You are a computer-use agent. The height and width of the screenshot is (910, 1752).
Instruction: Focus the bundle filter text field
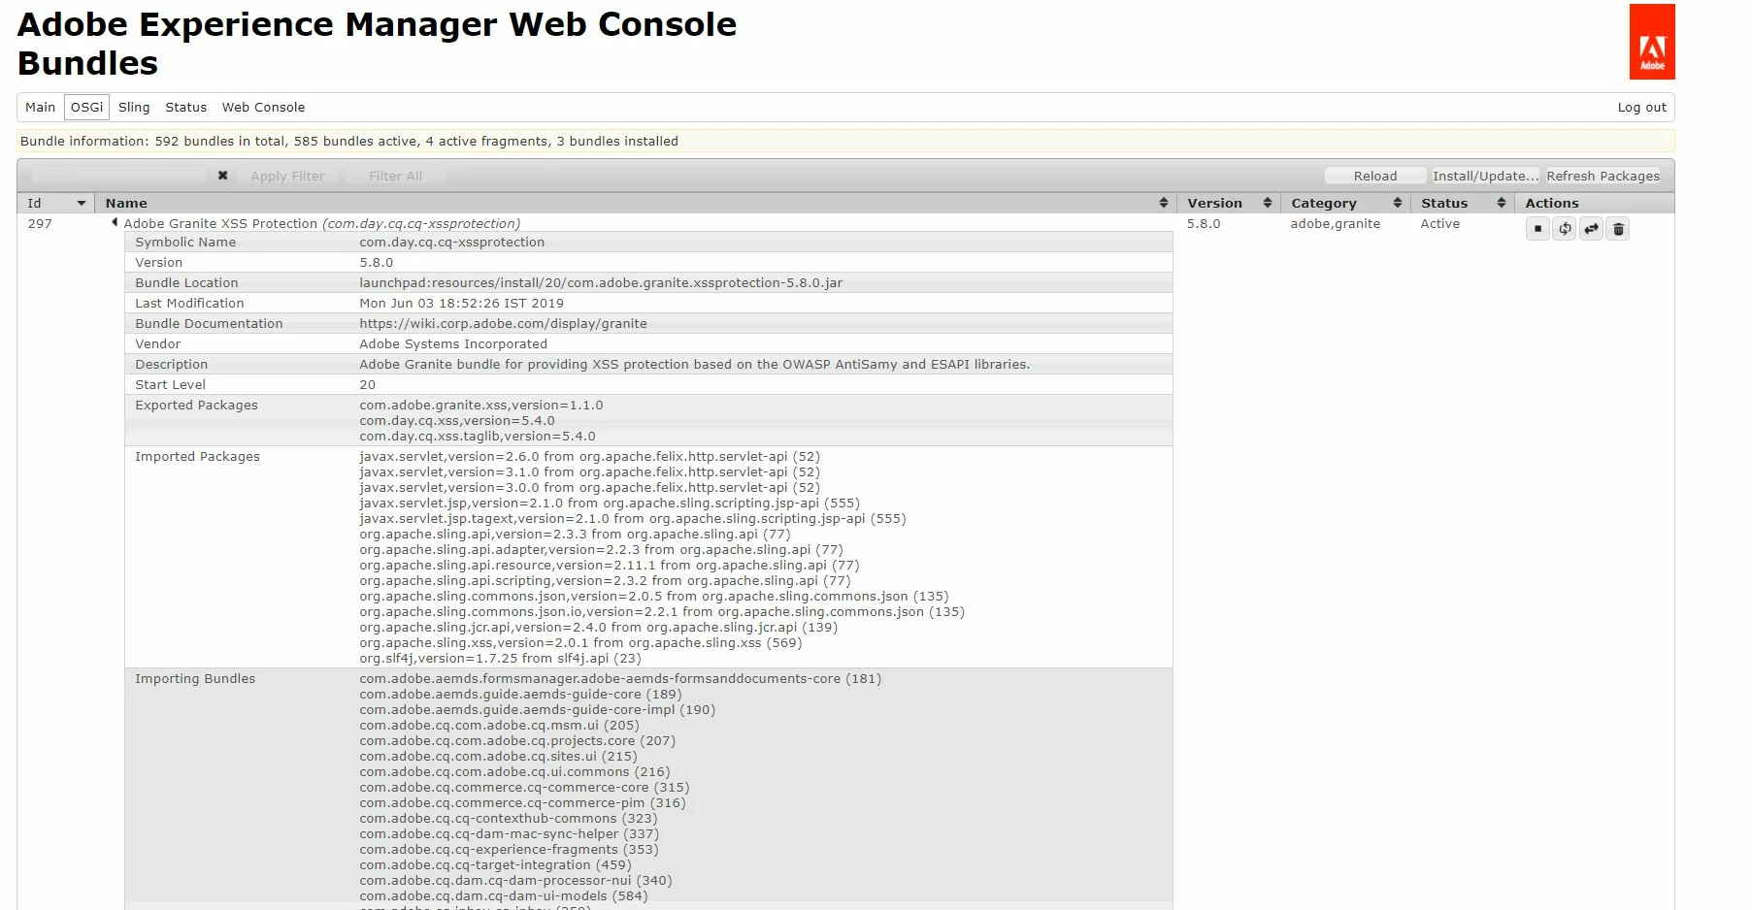118,176
